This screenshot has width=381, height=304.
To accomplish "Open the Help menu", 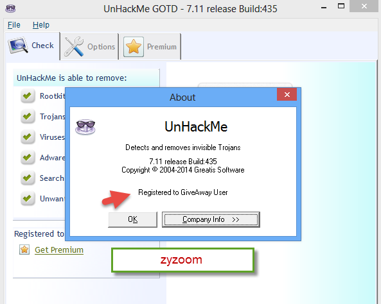I will (41, 25).
